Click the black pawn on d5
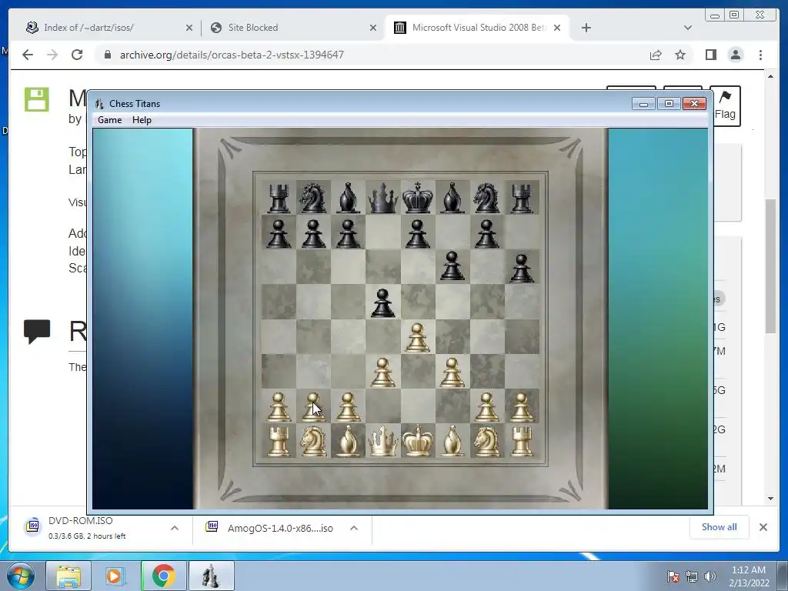 382,303
